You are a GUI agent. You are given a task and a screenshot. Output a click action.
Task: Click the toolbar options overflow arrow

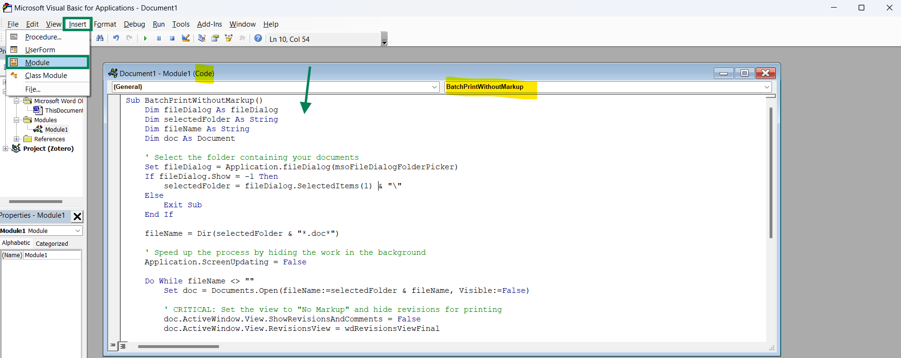384,39
